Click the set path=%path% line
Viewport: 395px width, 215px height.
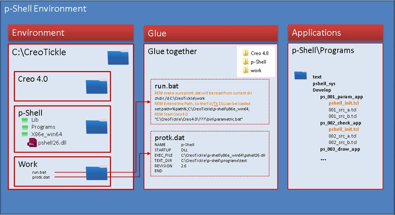click(x=202, y=109)
